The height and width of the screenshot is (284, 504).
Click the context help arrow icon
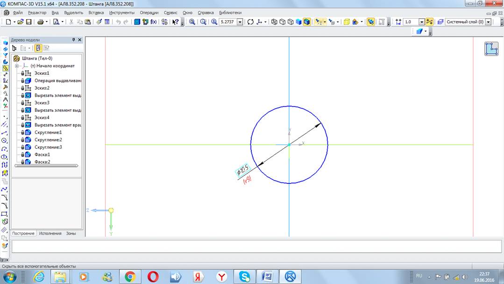(x=175, y=22)
